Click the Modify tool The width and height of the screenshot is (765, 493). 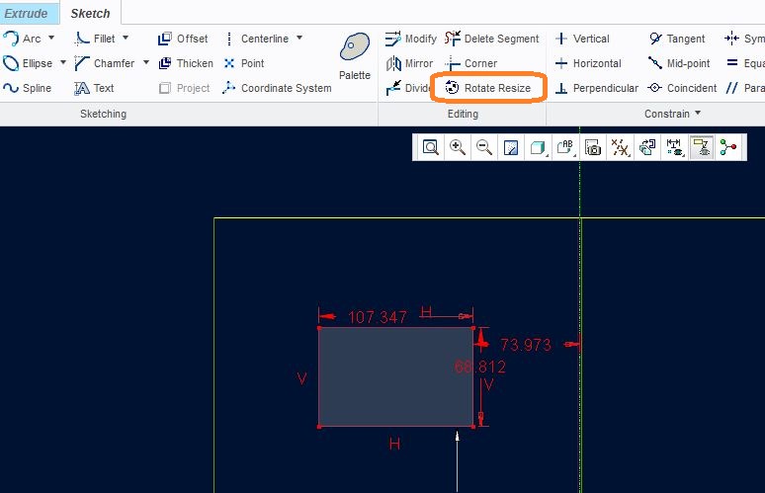[411, 39]
